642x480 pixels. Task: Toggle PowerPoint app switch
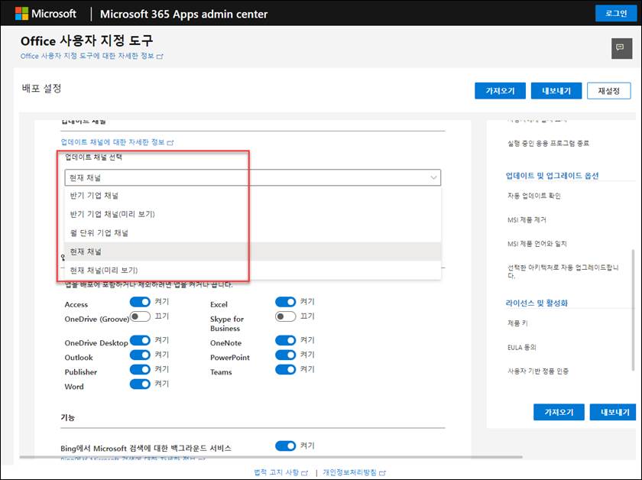pyautogui.click(x=285, y=355)
